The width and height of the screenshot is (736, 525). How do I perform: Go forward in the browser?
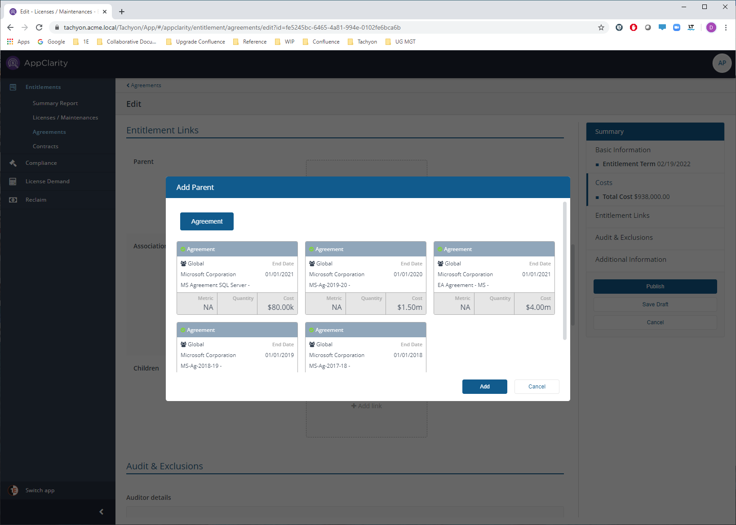pos(25,27)
